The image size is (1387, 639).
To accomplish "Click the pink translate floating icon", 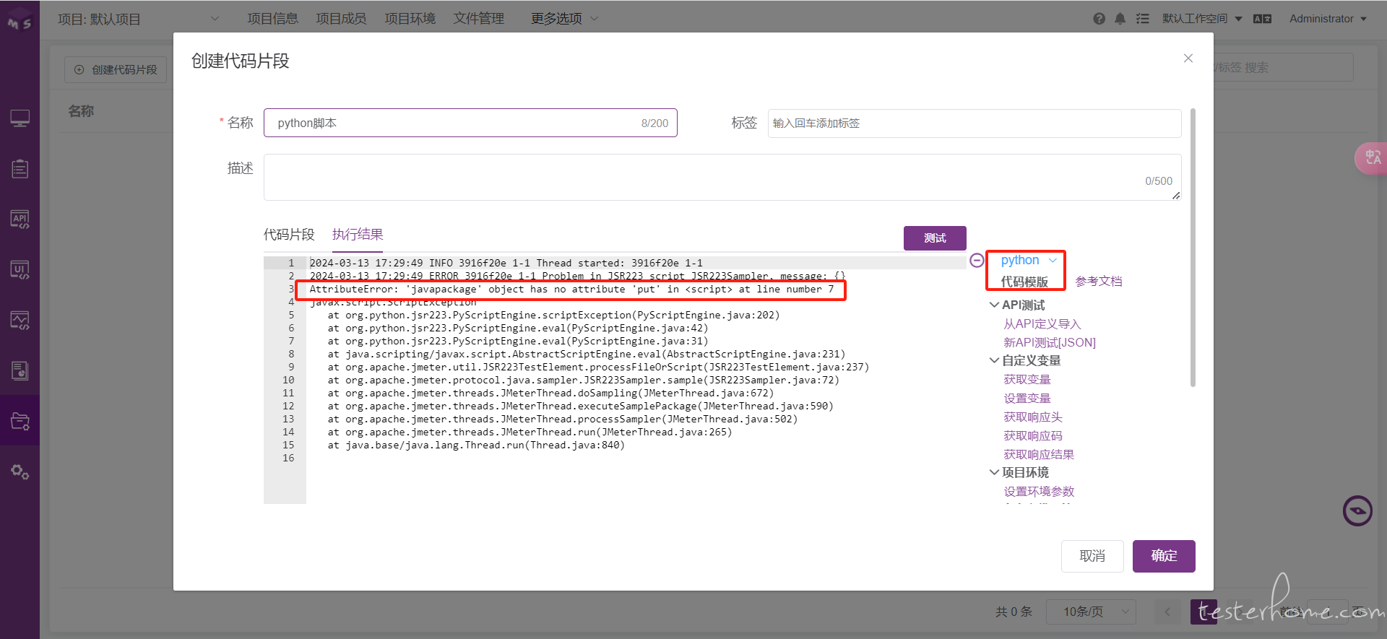I will coord(1372,157).
